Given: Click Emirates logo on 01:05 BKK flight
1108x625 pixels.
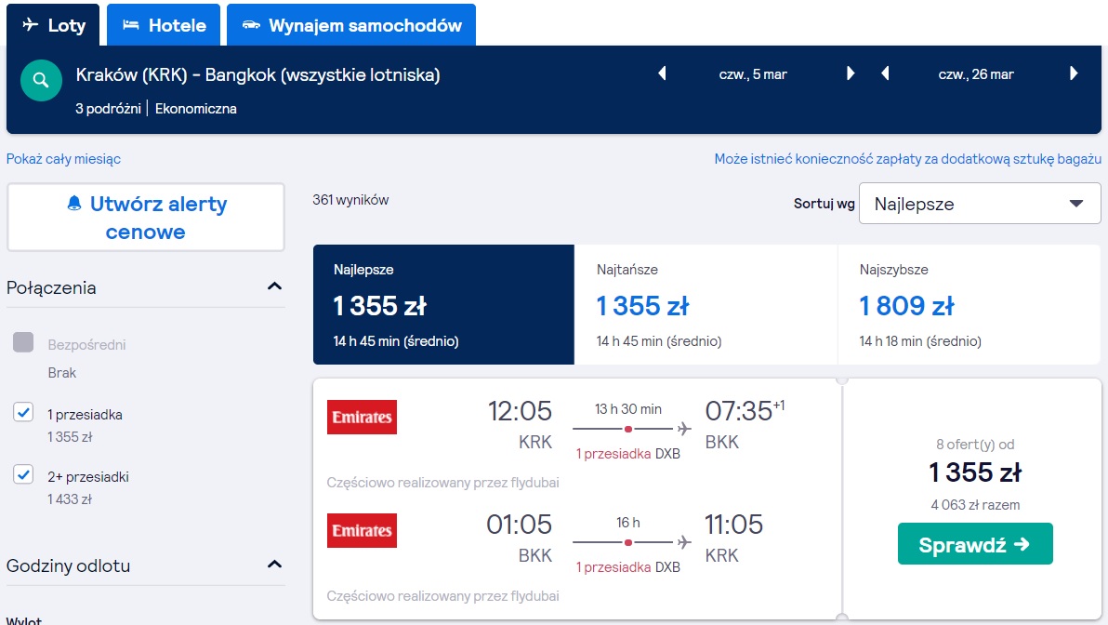Looking at the screenshot, I should tap(362, 530).
